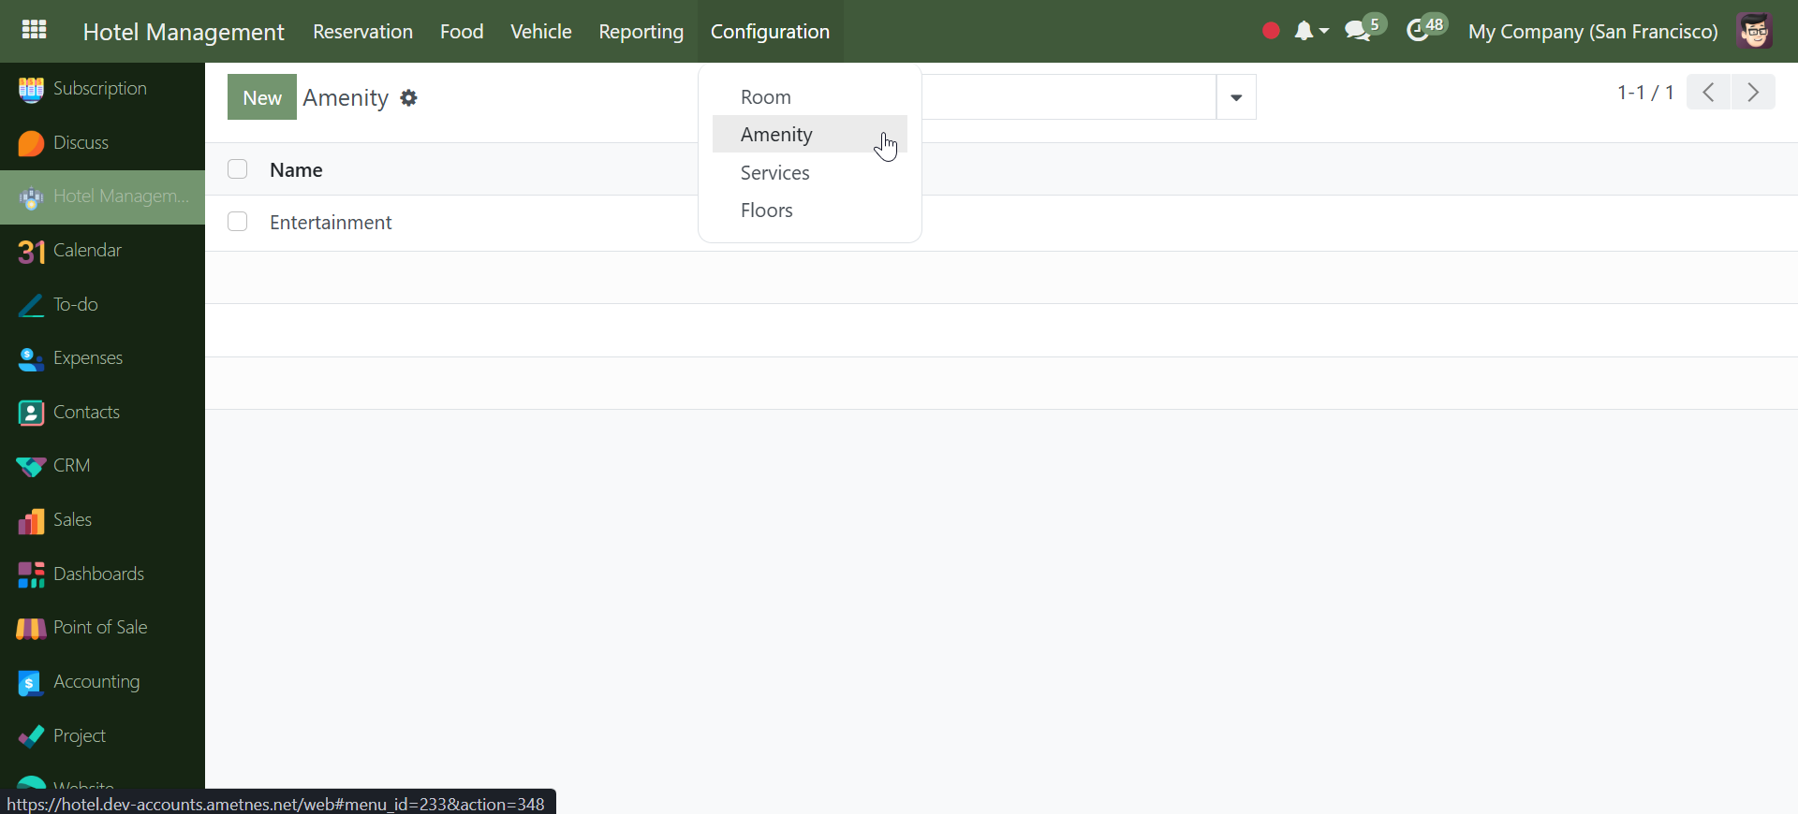Select Services from the Configuration menu
Screen dimensions: 1798x814
(x=774, y=173)
